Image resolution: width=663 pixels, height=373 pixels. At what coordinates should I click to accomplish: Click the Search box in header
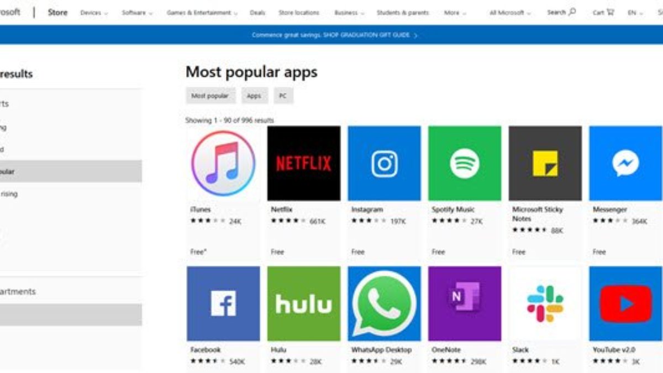(x=561, y=12)
